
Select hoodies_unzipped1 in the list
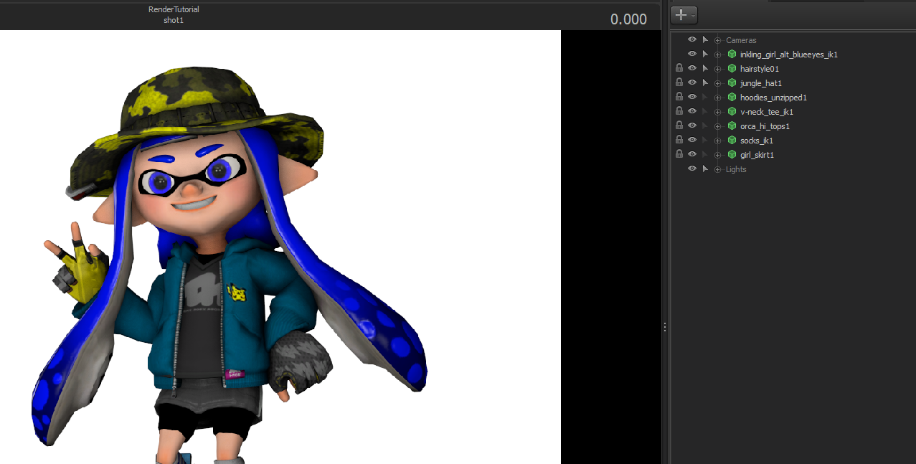coord(774,98)
